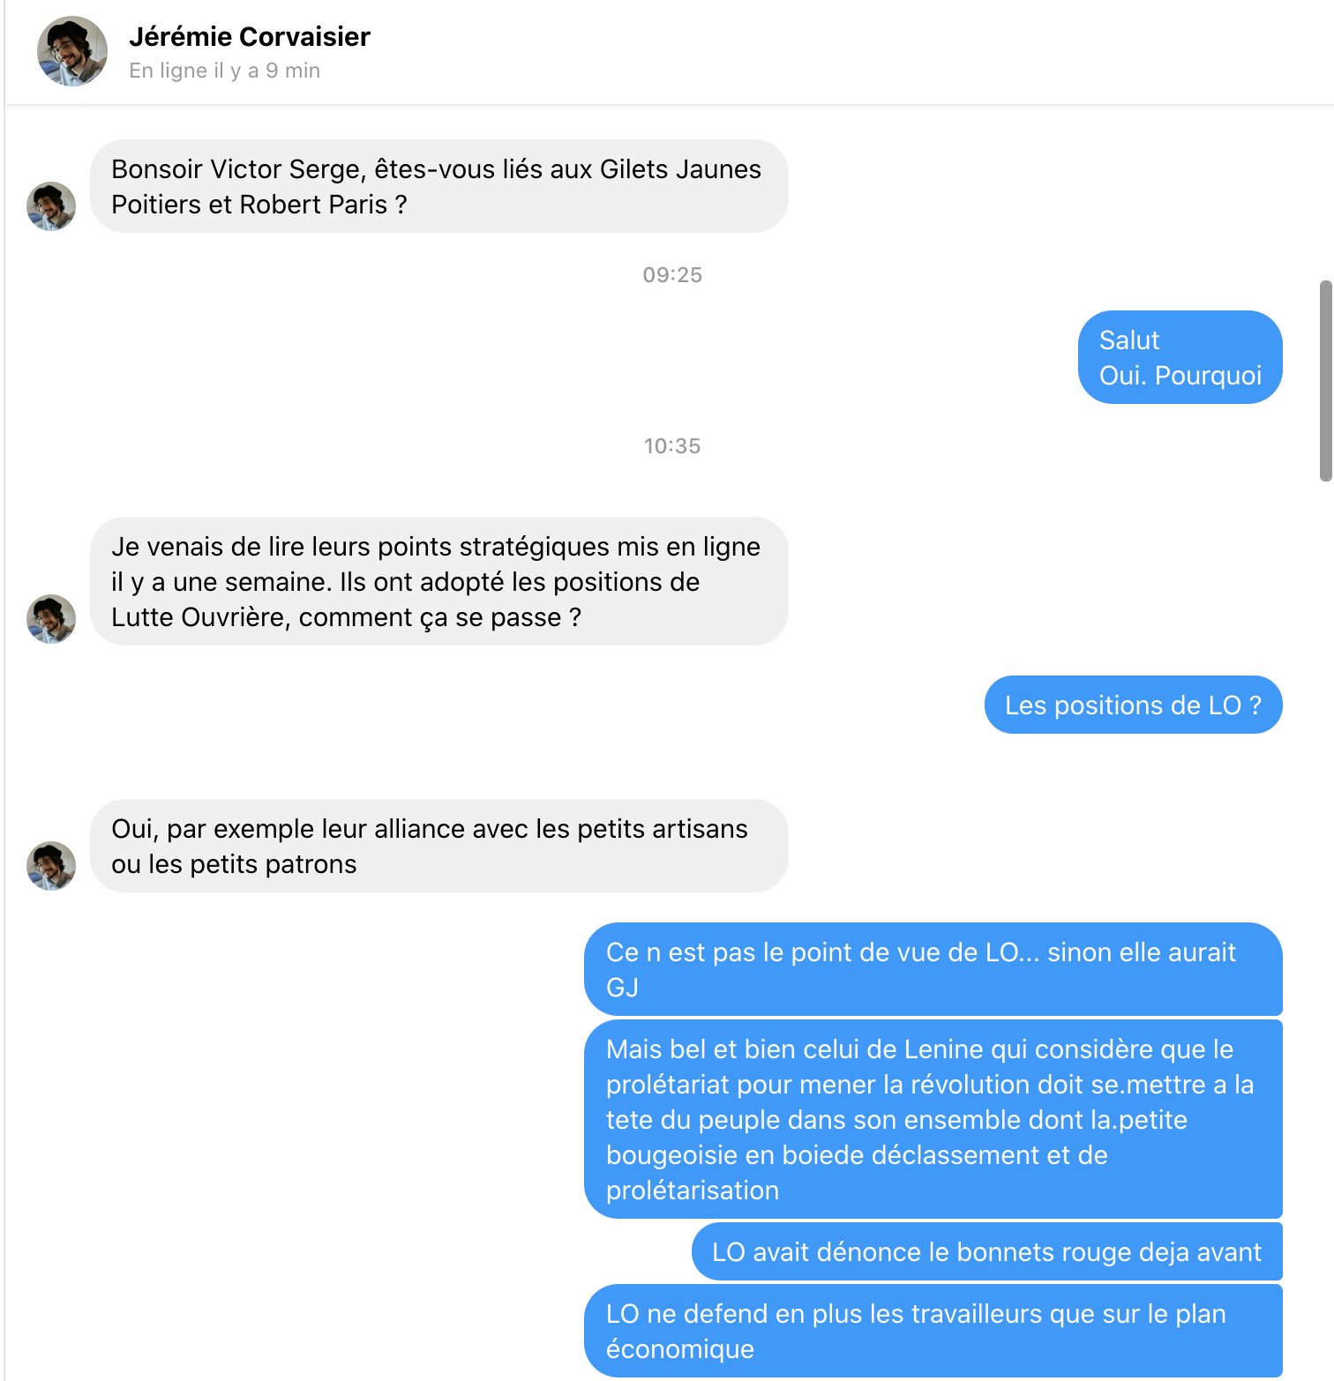This screenshot has height=1381, width=1334.
Task: Select the 'Les positions de LO ?' bubble
Action: [1134, 705]
